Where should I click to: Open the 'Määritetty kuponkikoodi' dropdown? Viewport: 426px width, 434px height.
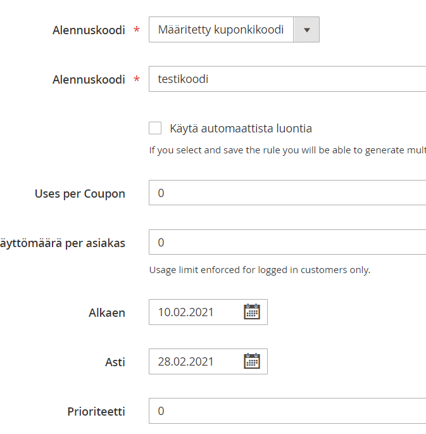[x=222, y=30]
